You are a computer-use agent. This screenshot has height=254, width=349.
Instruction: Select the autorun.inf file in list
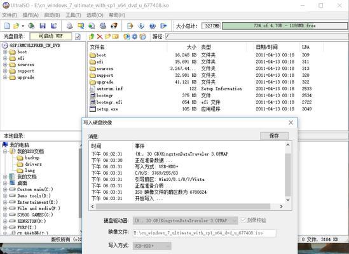pyautogui.click(x=109, y=89)
